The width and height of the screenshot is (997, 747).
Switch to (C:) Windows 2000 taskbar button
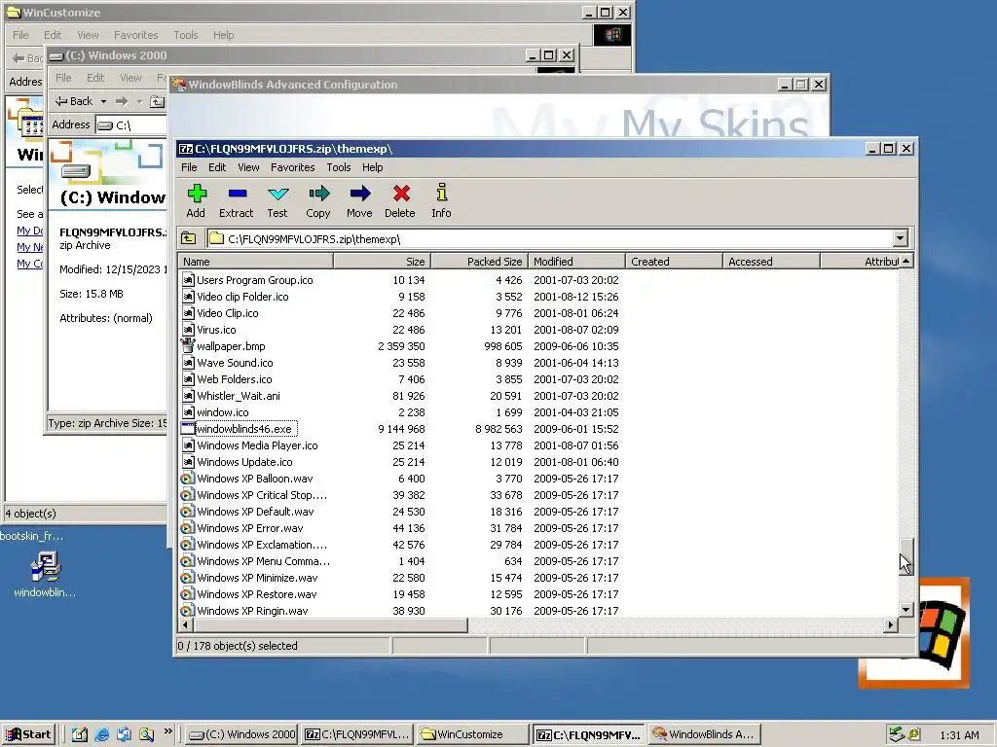[x=242, y=734]
